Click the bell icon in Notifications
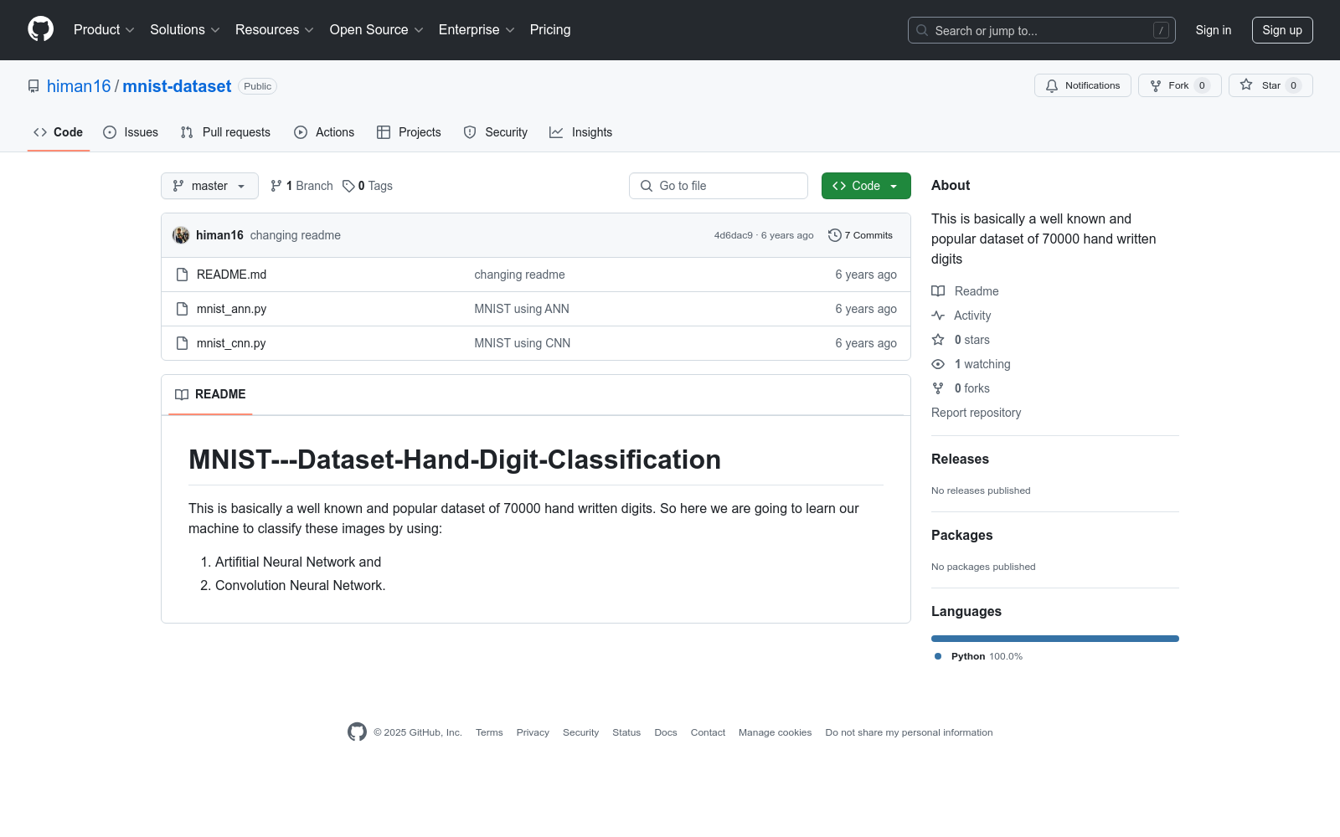The image size is (1340, 837). [1052, 85]
